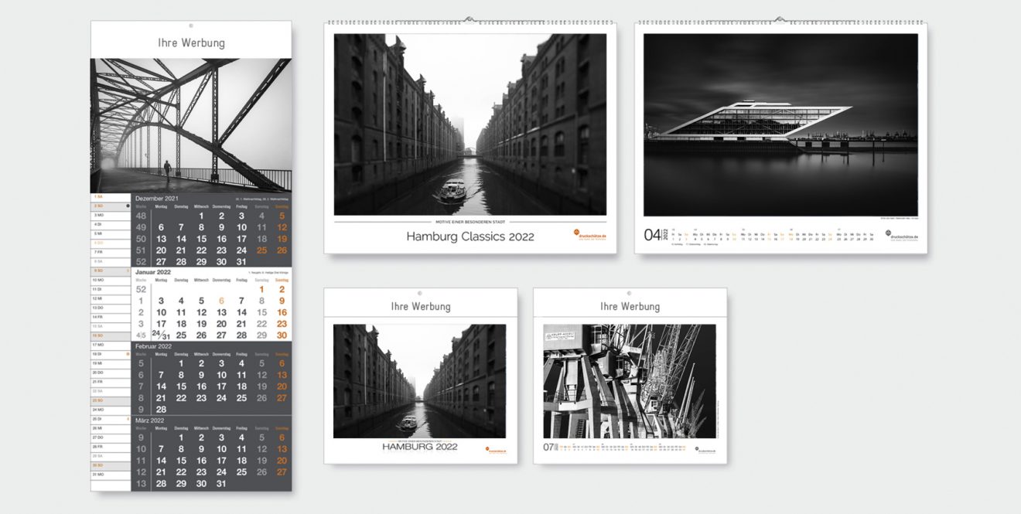
Task: Click the 31 MO row in day strip
Action: (111, 475)
